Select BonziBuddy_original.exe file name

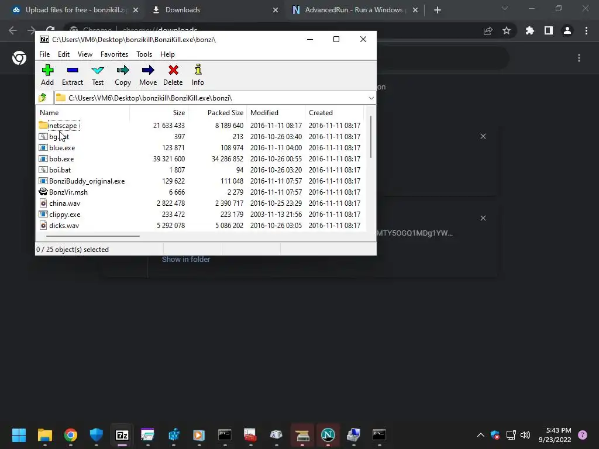[87, 181]
